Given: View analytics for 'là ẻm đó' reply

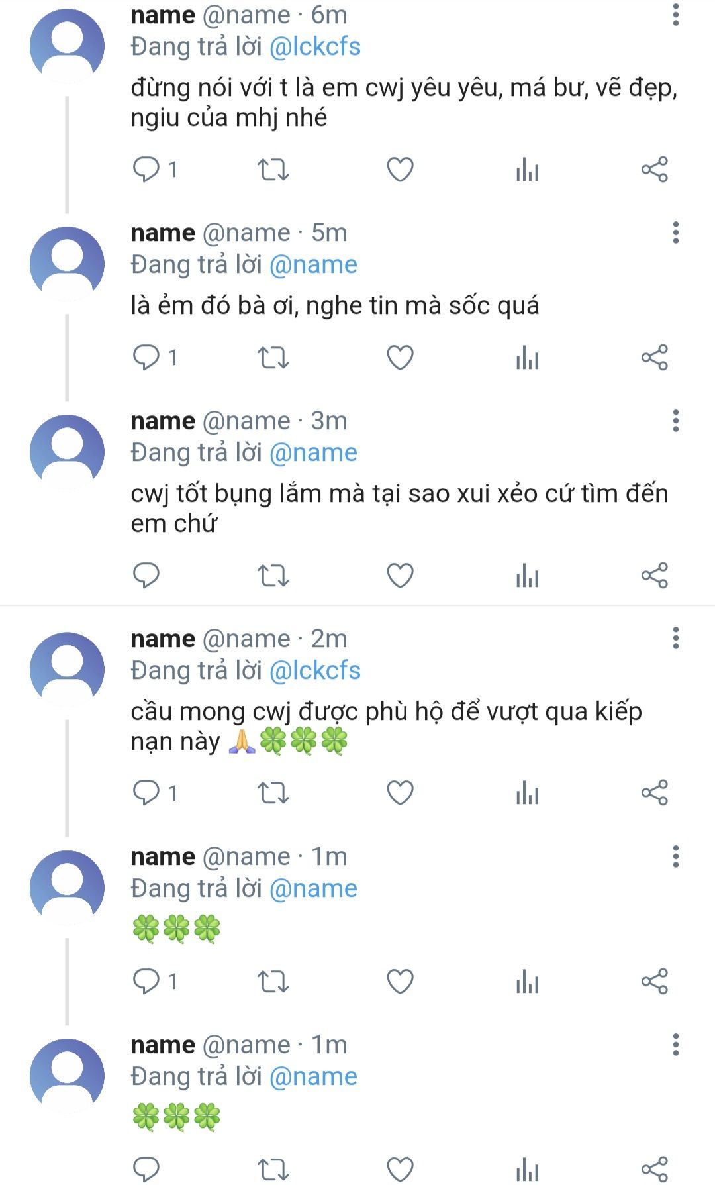Looking at the screenshot, I should 527,358.
